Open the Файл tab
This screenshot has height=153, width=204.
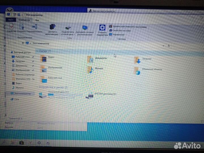point(11,20)
